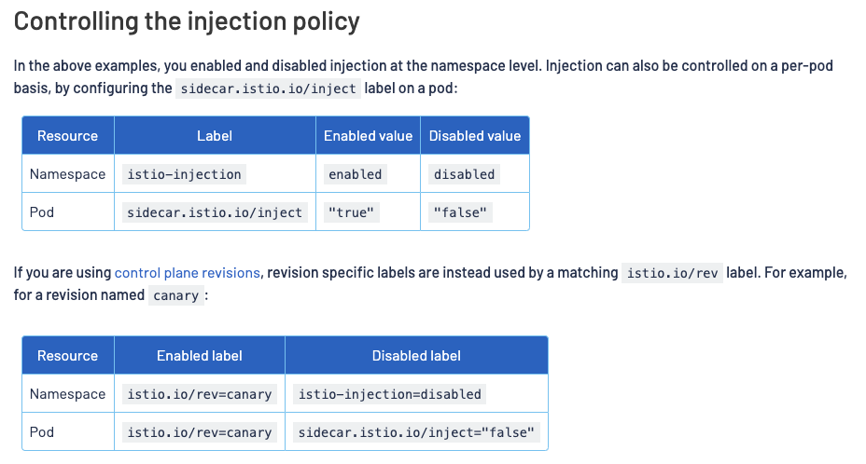The width and height of the screenshot is (866, 464).
Task: Select the "true" value for Pod
Action: (351, 212)
